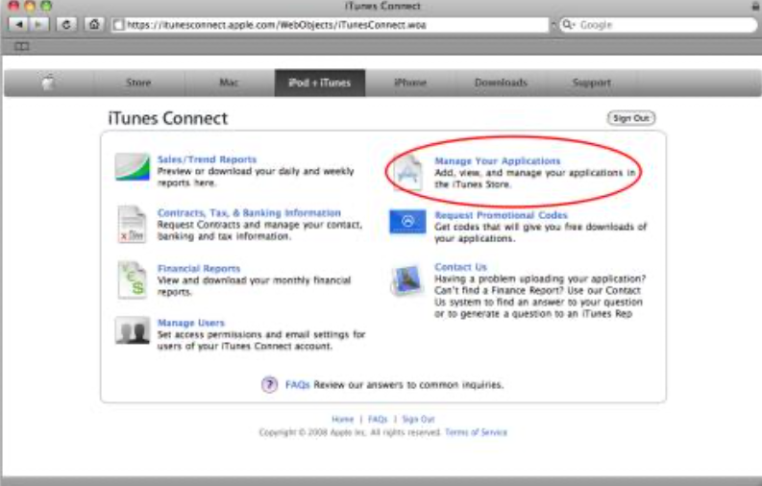
Task: Click the Apple logo in the navigation bar
Action: pos(48,83)
